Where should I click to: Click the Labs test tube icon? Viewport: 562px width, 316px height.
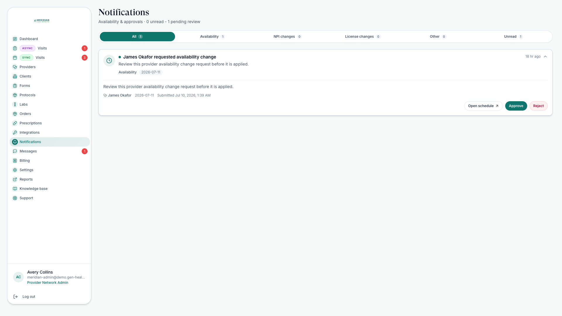click(x=15, y=104)
